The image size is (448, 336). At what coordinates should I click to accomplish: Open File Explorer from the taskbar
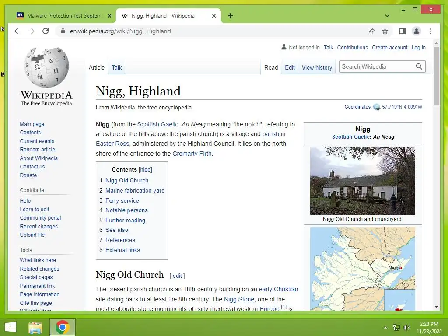pos(35,327)
